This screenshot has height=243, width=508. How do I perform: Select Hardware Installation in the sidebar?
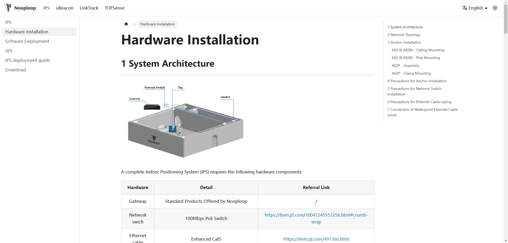(39, 32)
